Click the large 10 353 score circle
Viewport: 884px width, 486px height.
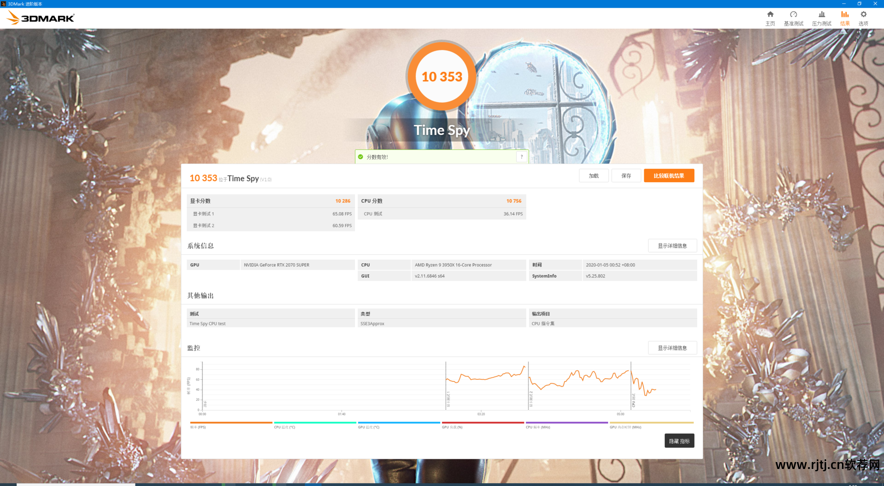point(442,76)
